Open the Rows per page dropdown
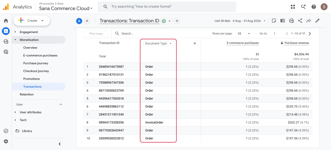This screenshot has height=150, width=331. point(244,33)
